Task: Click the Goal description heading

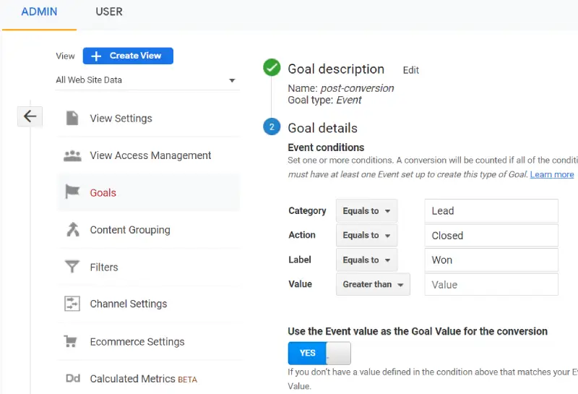Action: (336, 69)
